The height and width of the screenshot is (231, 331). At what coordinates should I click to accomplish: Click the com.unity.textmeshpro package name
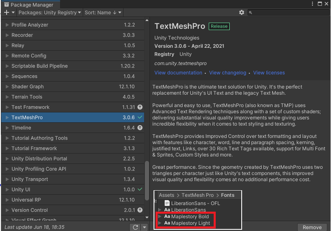(180, 63)
